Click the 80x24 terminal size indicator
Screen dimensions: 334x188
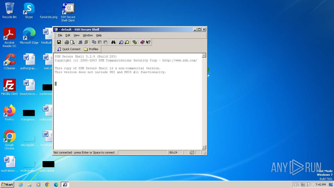(x=175, y=152)
